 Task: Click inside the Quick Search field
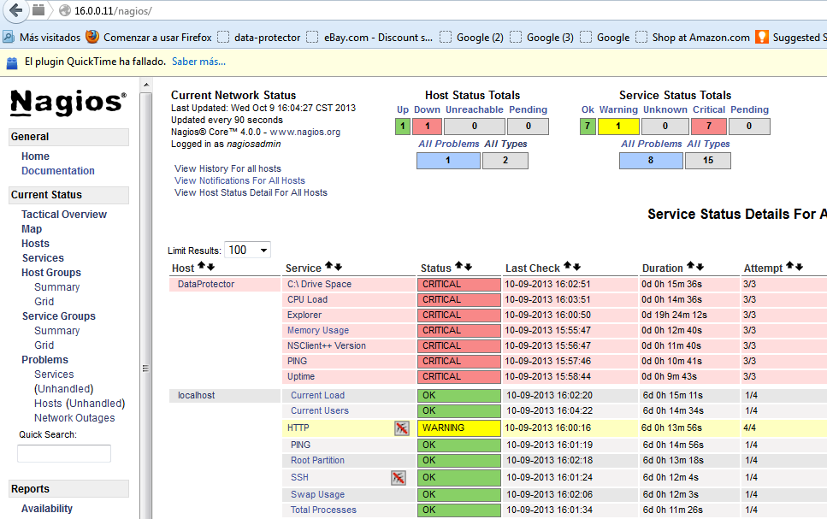[x=64, y=453]
